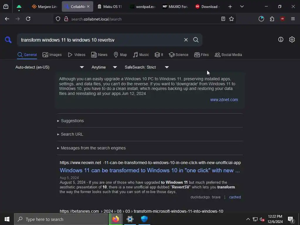Open search preferences gear
Image resolution: width=300 pixels, height=225 pixels.
[292, 40]
